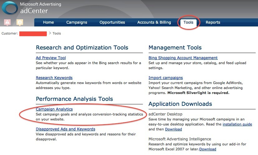Click the Management Tools heading
This screenshot has width=258, height=155.
click(x=175, y=48)
